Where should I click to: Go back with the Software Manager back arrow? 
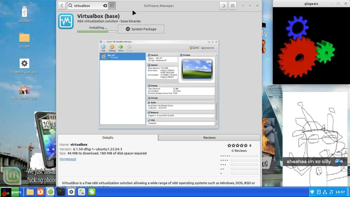click(x=62, y=6)
